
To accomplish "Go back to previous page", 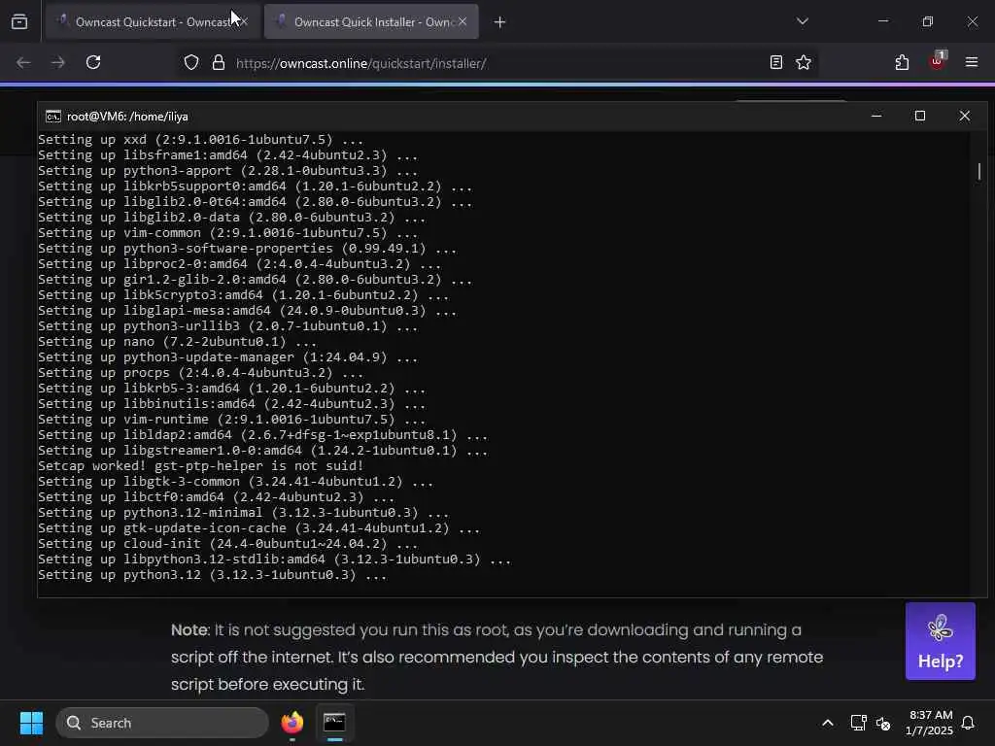I will pos(23,63).
